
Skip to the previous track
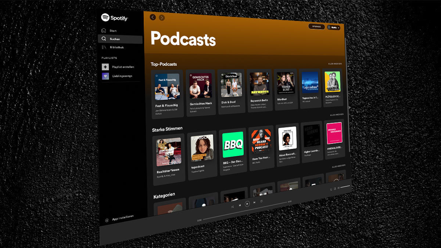tap(240, 205)
